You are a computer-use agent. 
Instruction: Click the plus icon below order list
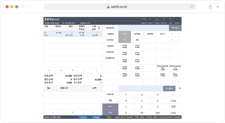click(61, 70)
